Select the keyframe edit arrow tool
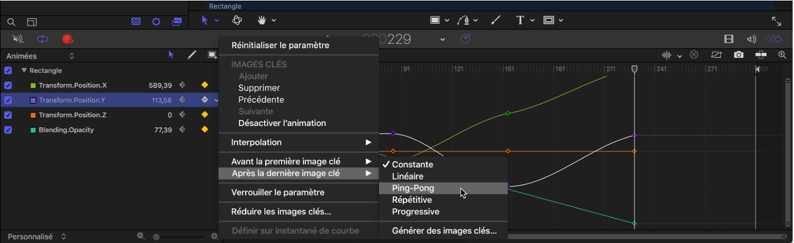Viewport: 794px width, 243px height. click(171, 55)
